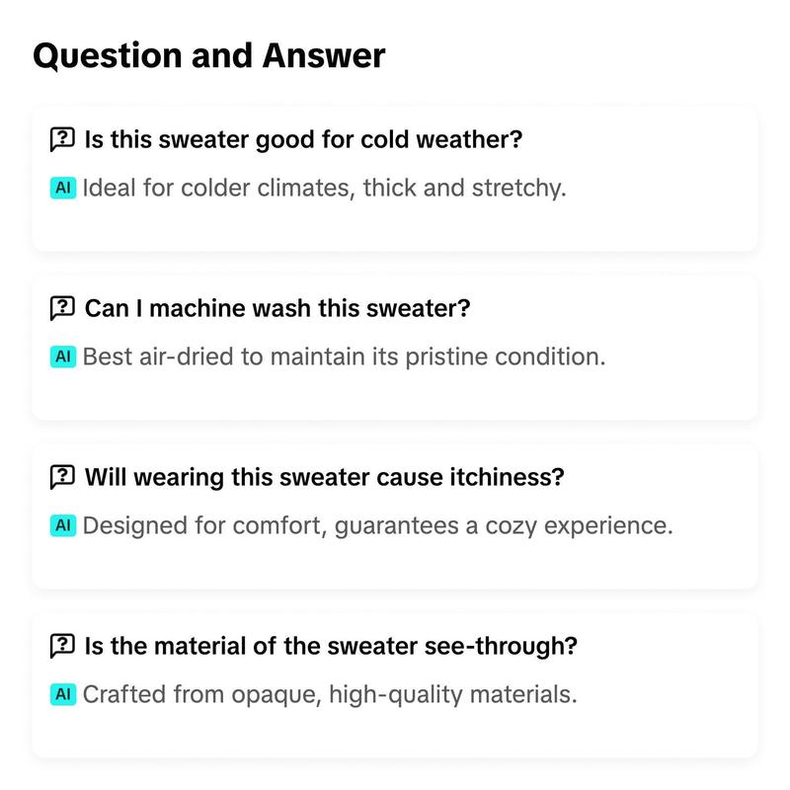This screenshot has width=790, height=790.
Task: Select 'Will wearing this sweater cause itchiness?'
Action: point(325,477)
